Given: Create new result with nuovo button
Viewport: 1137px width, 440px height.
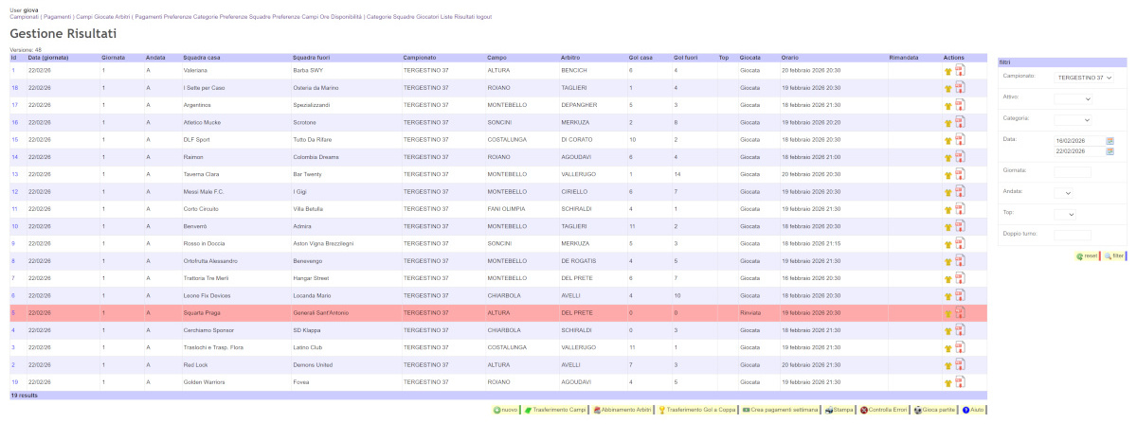Looking at the screenshot, I should point(505,410).
